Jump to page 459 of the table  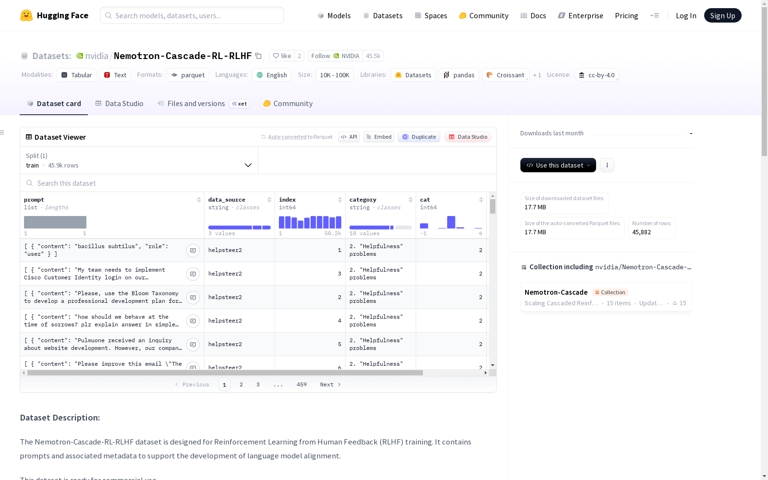pyautogui.click(x=301, y=384)
